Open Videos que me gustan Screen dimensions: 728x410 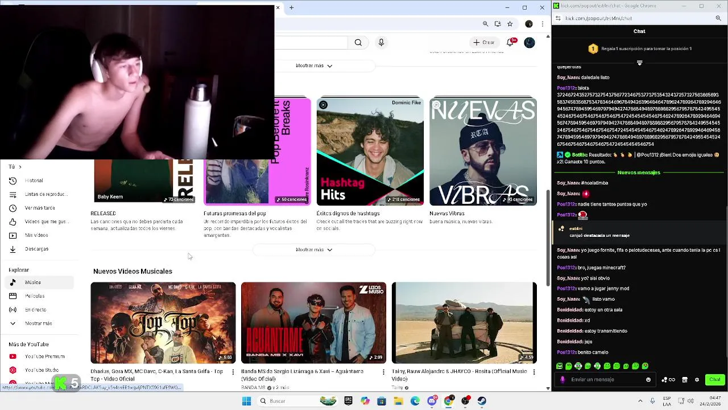coord(40,222)
